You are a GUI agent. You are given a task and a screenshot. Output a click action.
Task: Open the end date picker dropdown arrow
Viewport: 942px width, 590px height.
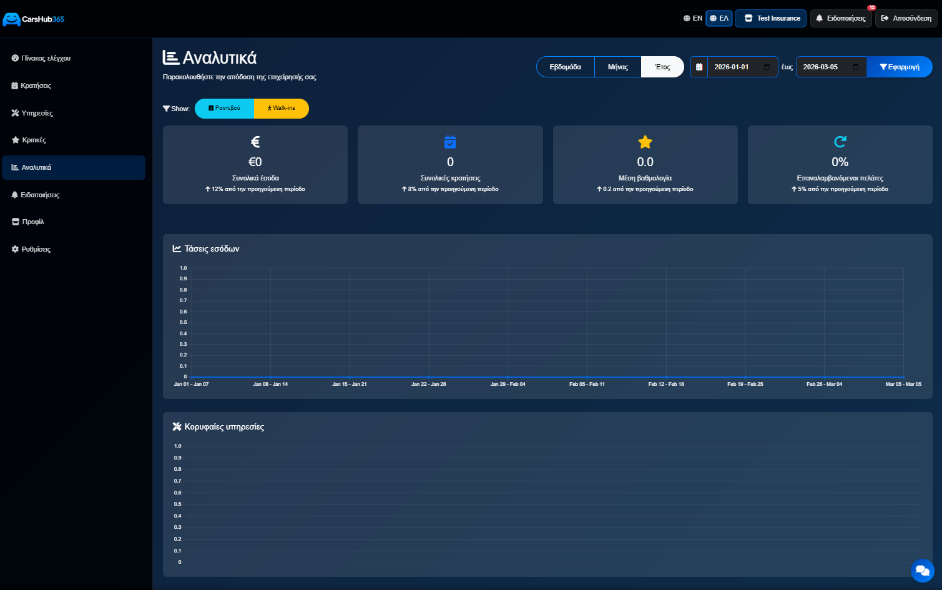[855, 67]
